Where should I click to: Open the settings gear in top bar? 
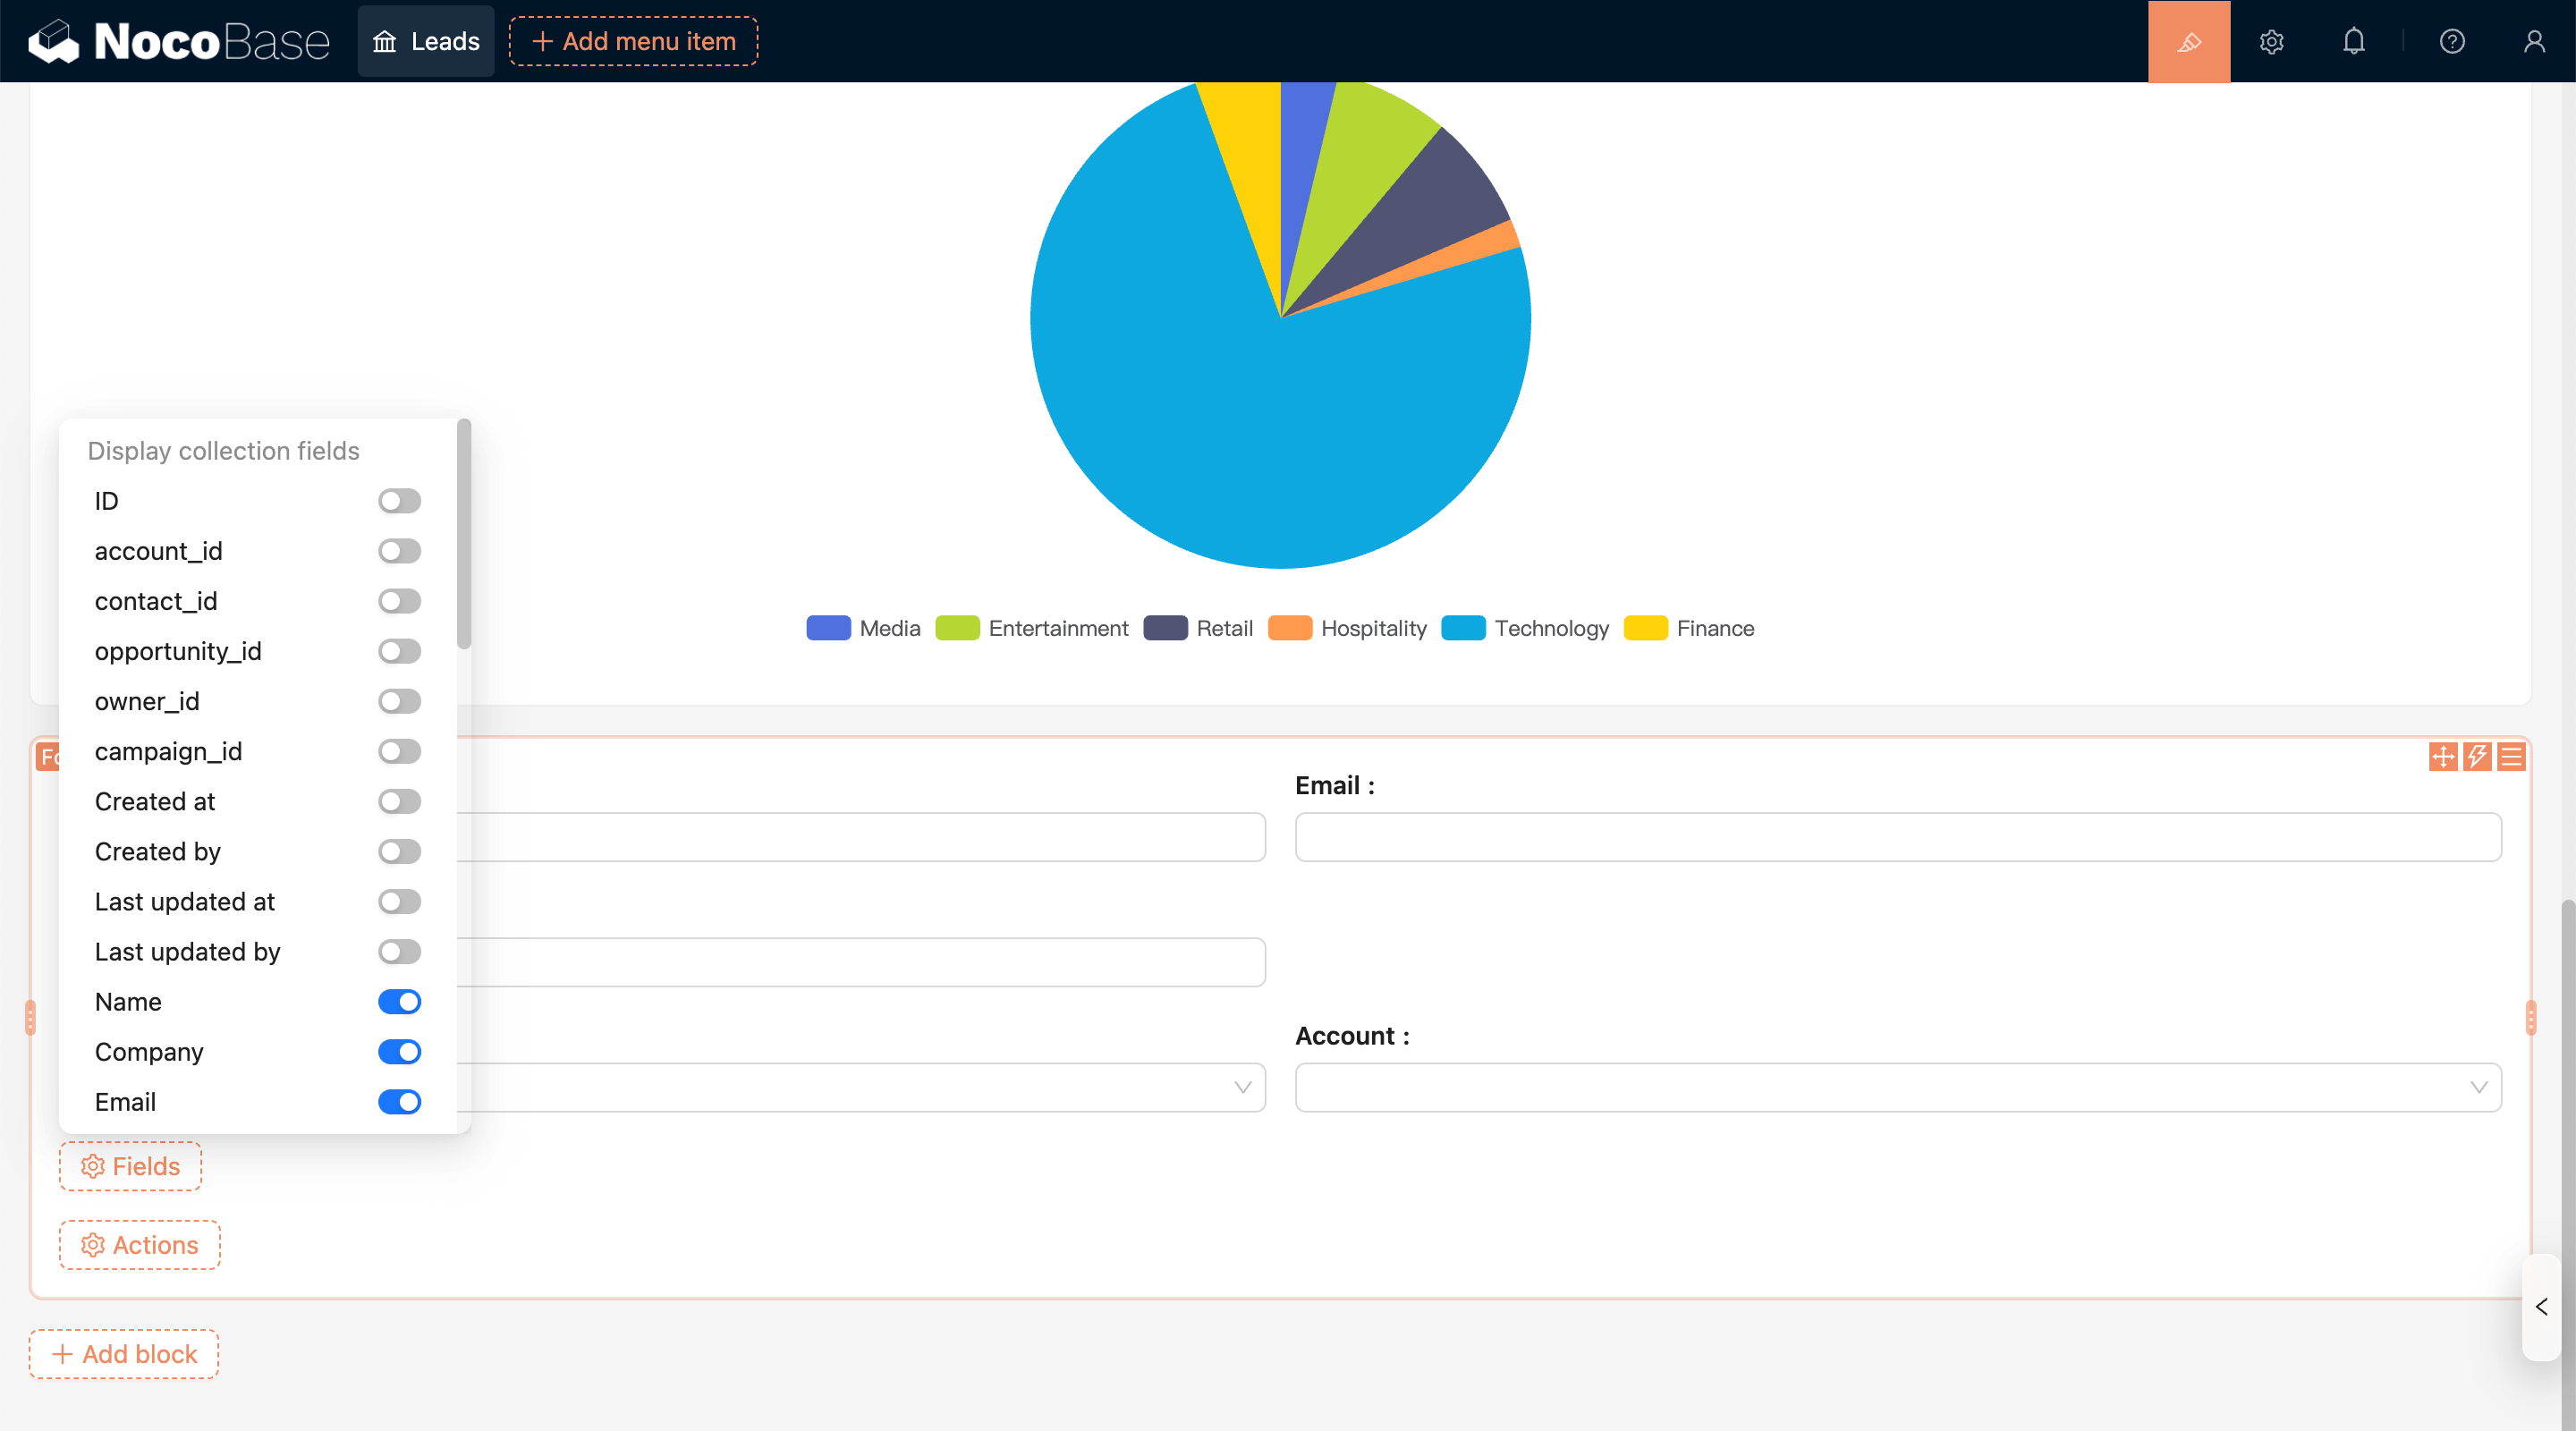point(2271,41)
